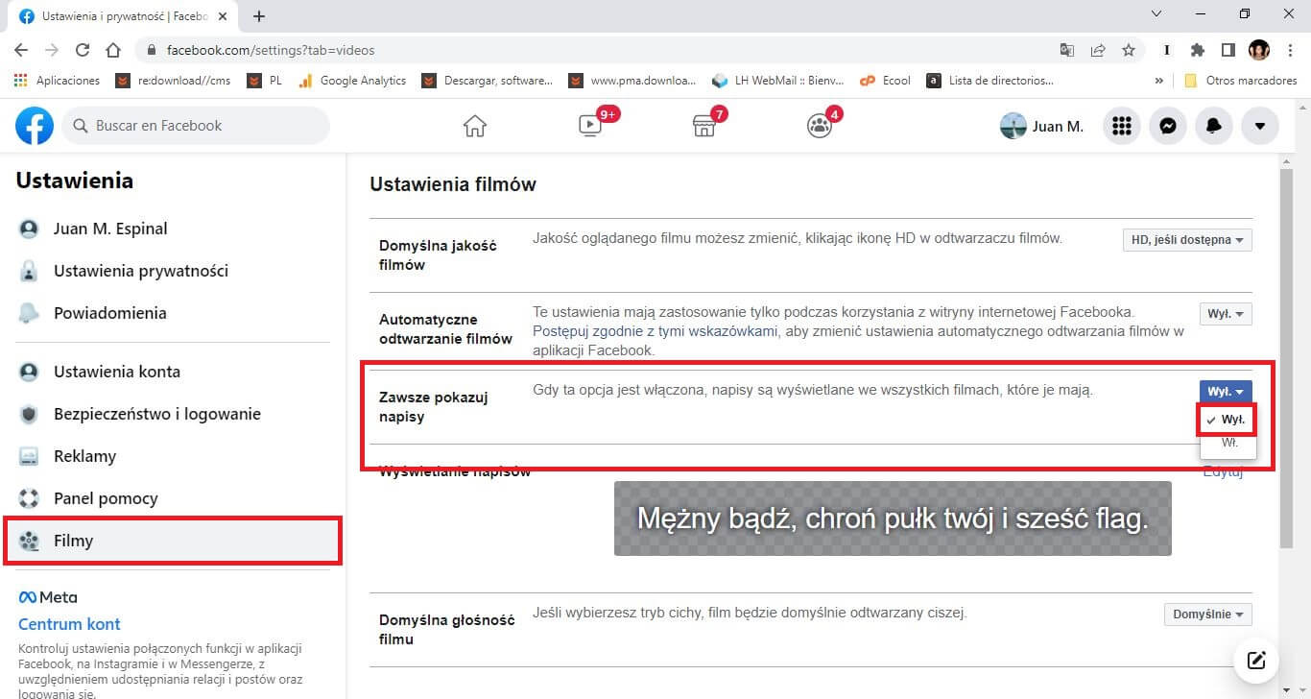Open the nine-dot menu grid icon

click(x=1121, y=126)
